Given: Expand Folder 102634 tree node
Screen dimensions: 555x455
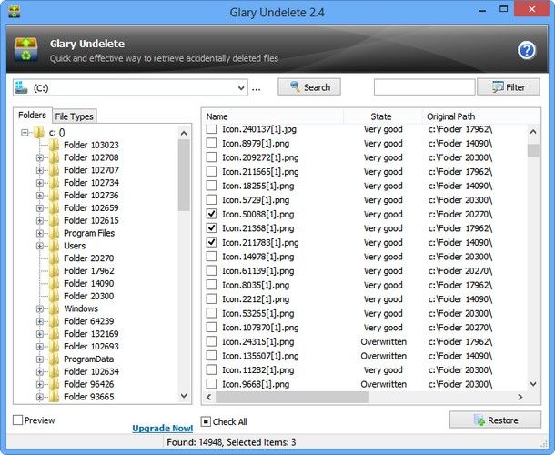Looking at the screenshot, I should [40, 372].
